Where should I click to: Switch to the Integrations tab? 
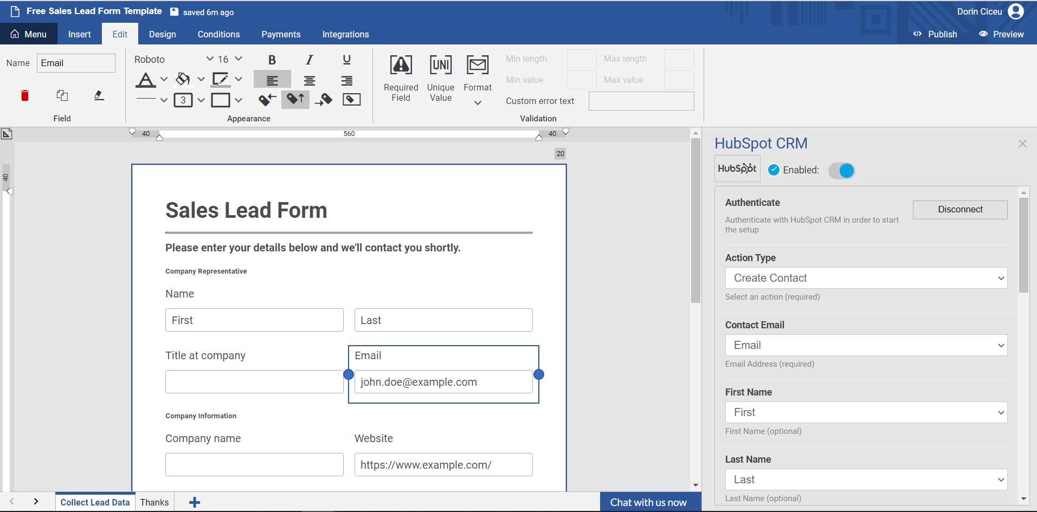coord(345,34)
